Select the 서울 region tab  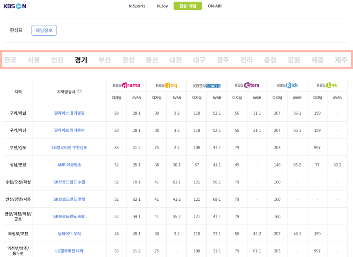click(x=33, y=60)
